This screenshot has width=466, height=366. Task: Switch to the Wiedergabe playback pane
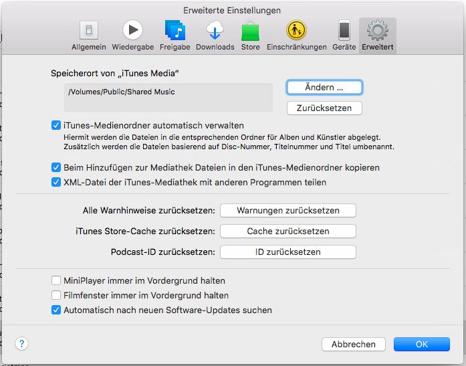133,35
